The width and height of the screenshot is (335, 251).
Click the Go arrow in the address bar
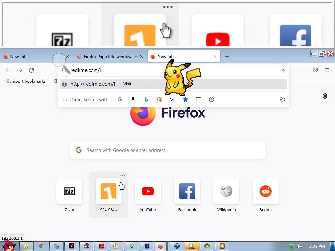point(282,70)
